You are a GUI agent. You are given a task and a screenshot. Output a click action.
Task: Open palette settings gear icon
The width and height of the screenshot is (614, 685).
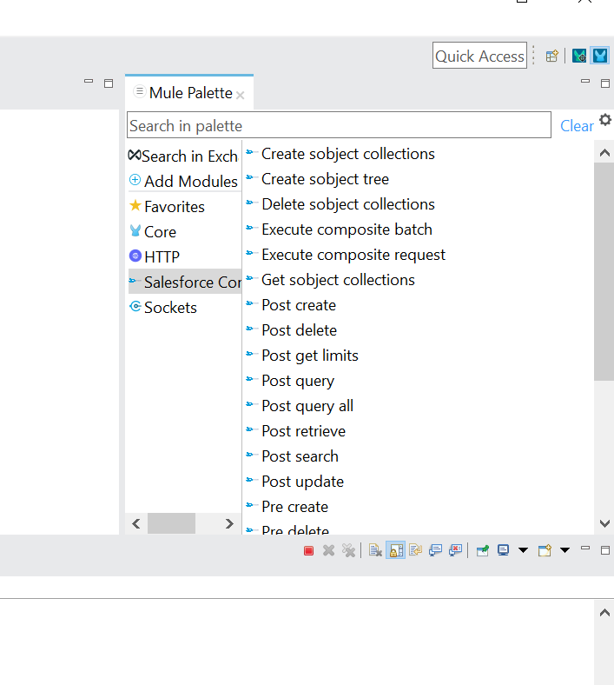click(x=605, y=121)
